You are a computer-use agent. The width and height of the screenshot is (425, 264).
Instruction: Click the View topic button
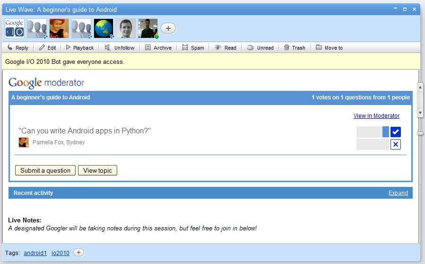coord(97,170)
